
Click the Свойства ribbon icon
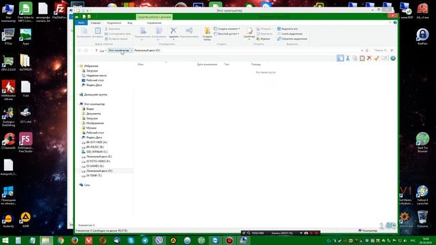(x=249, y=33)
